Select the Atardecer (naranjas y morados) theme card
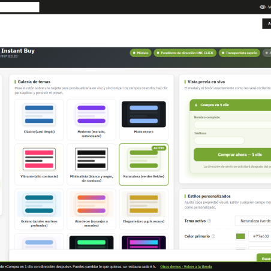The height and width of the screenshot is (271, 271). (x=91, y=209)
